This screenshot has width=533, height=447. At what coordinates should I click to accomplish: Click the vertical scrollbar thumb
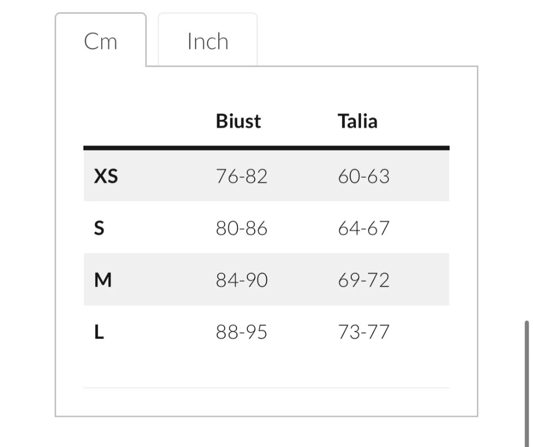(527, 384)
